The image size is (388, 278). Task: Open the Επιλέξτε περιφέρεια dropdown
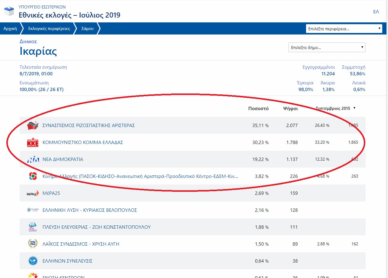point(344,29)
